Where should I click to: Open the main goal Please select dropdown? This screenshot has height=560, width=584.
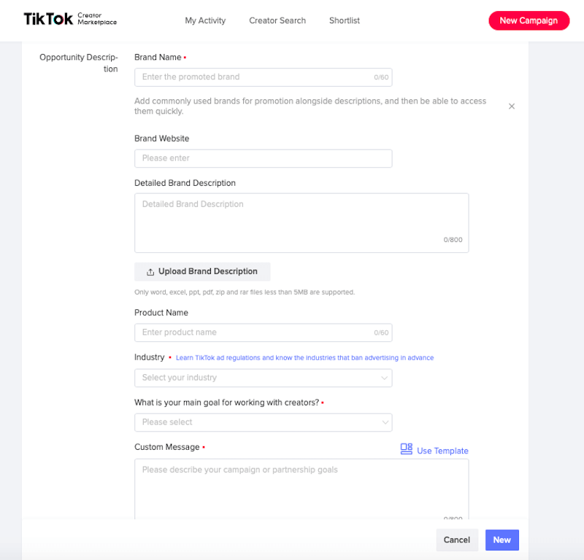click(263, 422)
